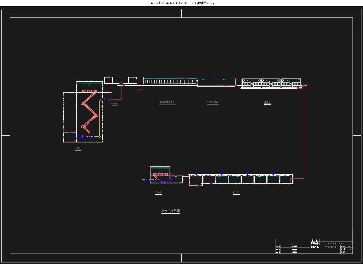Select the V型滤池 label
363x264 pixels.
pyautogui.click(x=267, y=102)
